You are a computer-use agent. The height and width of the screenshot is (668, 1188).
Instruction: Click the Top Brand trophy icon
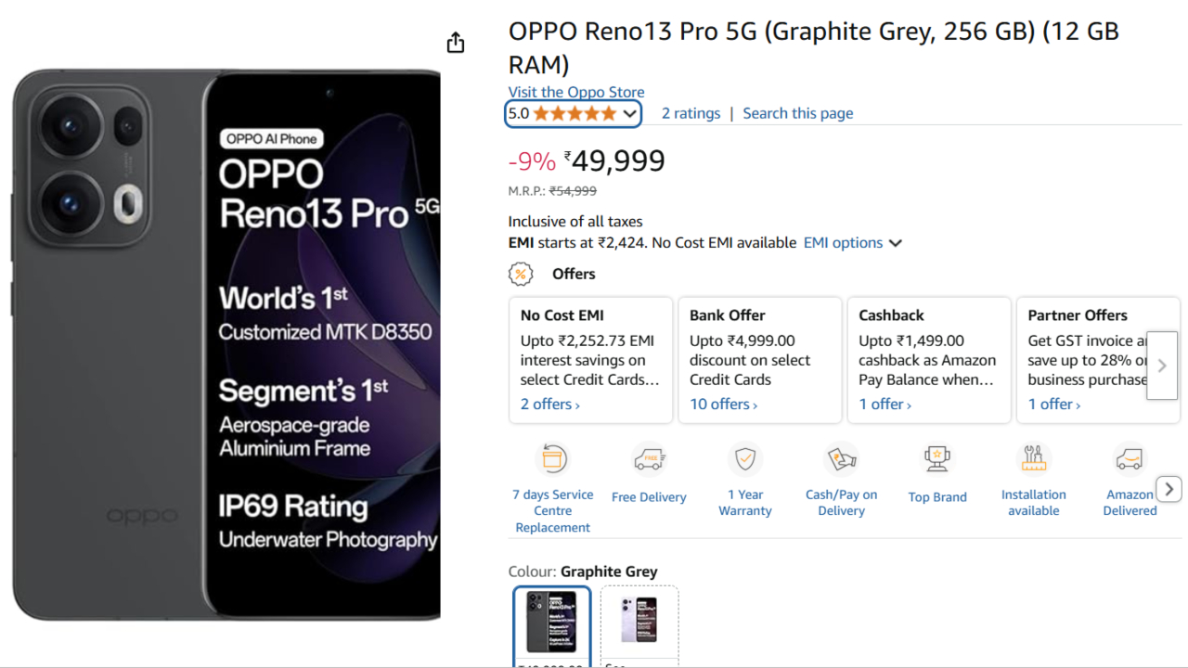(x=937, y=458)
